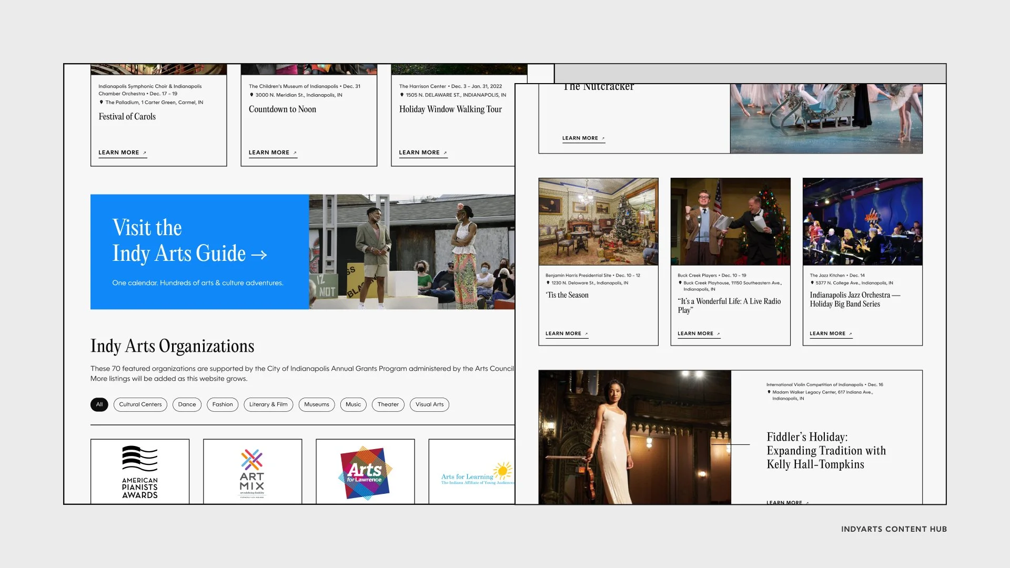Select the All filter pill

(99, 404)
